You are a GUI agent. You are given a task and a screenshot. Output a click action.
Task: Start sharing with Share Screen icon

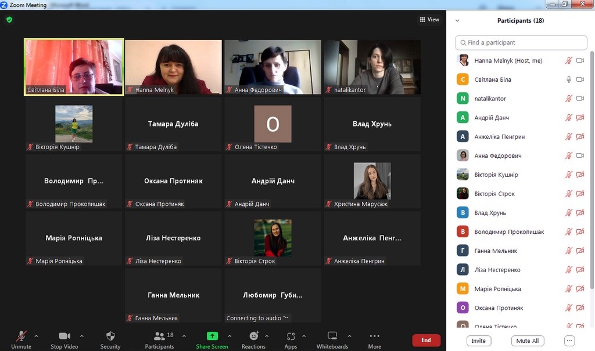coord(212,336)
